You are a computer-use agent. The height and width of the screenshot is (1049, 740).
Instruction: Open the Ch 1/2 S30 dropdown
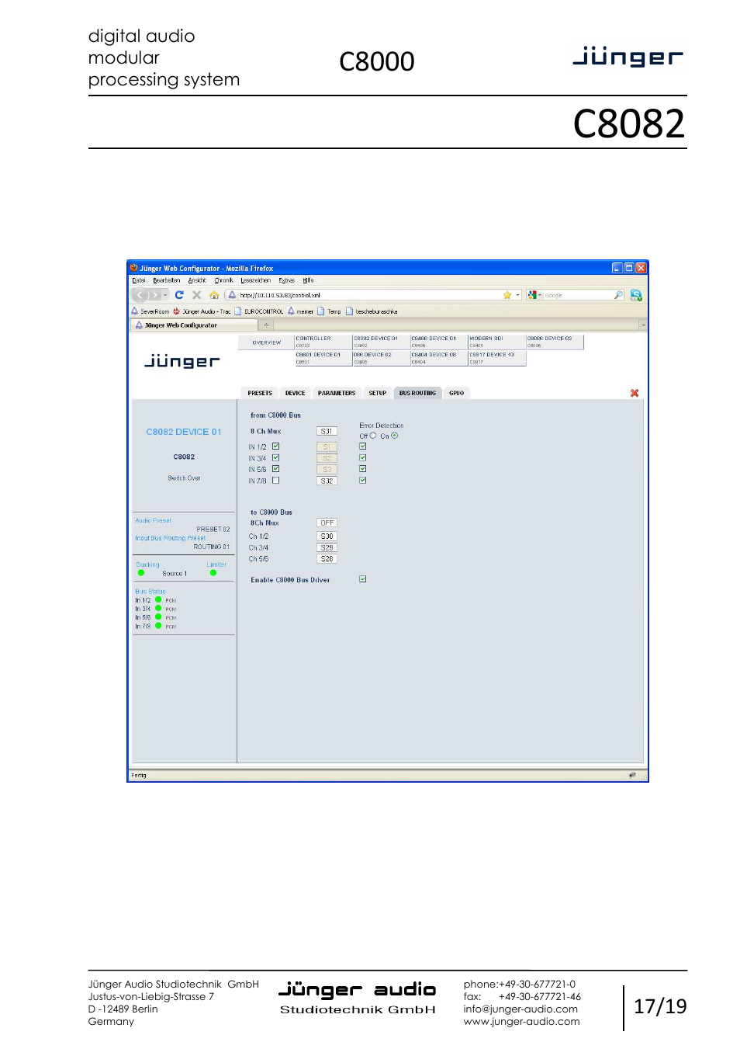(x=327, y=537)
